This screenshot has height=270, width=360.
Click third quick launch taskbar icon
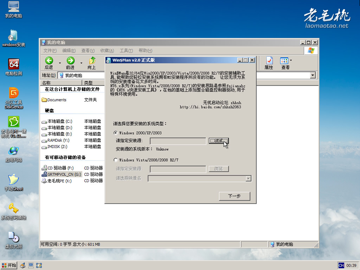39,265
